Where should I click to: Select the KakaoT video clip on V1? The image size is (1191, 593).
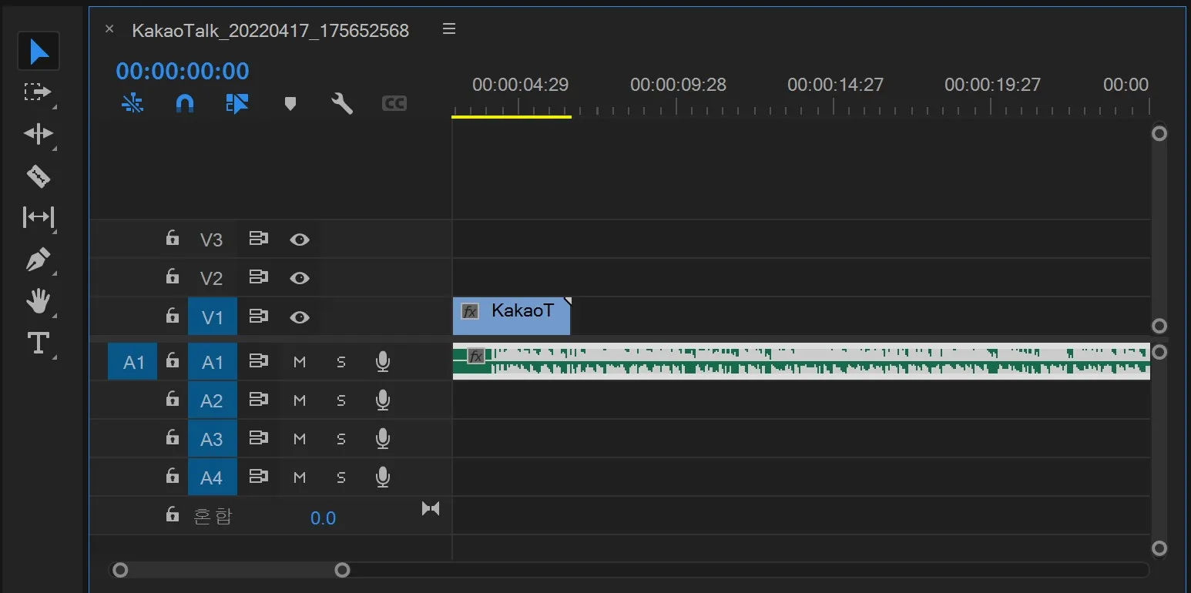(x=512, y=317)
